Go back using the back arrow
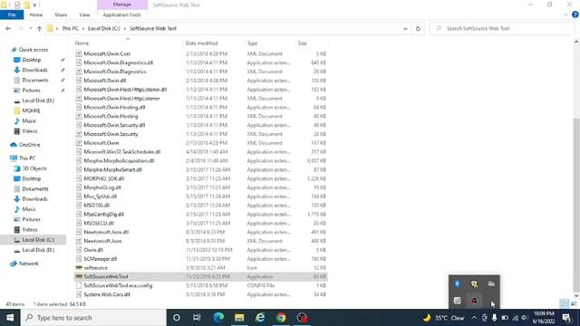Viewport: 580px width, 326px height. [8, 28]
